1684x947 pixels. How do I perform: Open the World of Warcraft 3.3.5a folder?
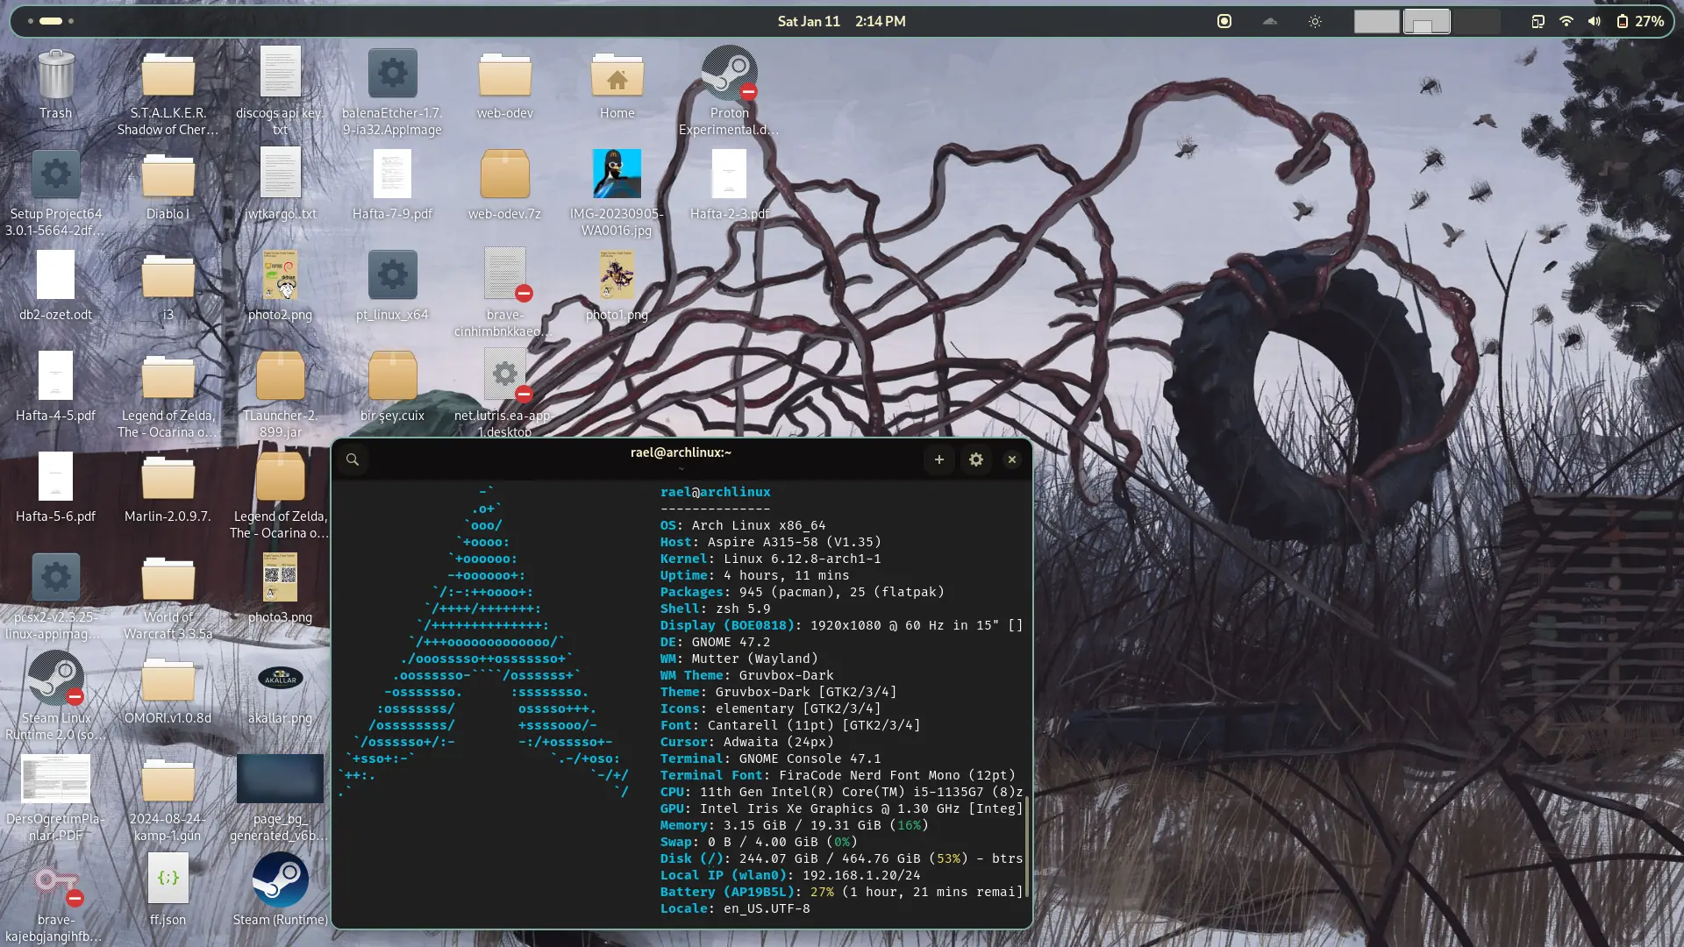(x=168, y=579)
